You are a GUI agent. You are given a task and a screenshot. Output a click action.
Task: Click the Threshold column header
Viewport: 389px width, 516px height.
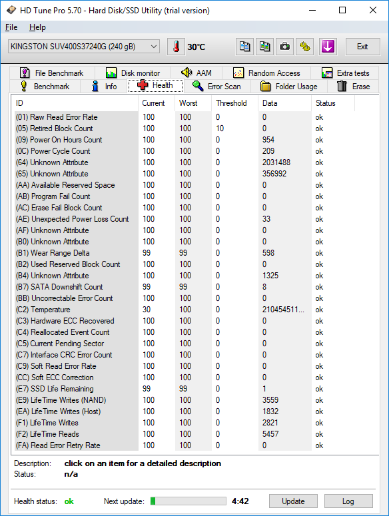[x=235, y=103]
